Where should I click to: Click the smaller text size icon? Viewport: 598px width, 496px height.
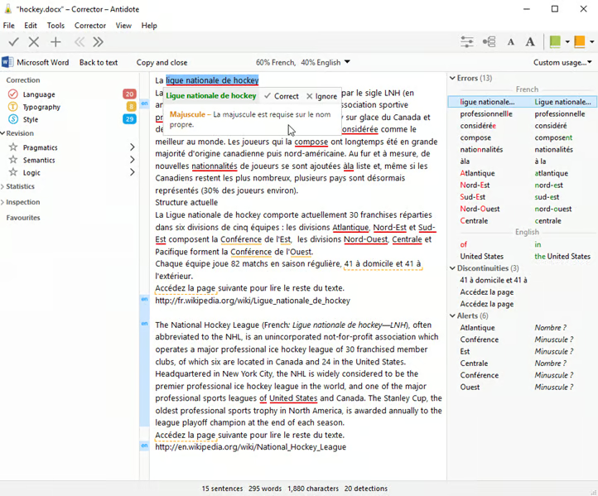(x=510, y=42)
